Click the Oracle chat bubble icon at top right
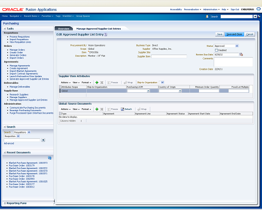262x210 pixels. pyautogui.click(x=258, y=9)
